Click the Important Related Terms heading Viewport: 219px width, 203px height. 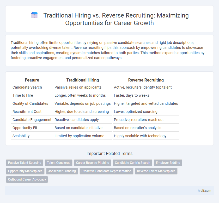(109, 153)
